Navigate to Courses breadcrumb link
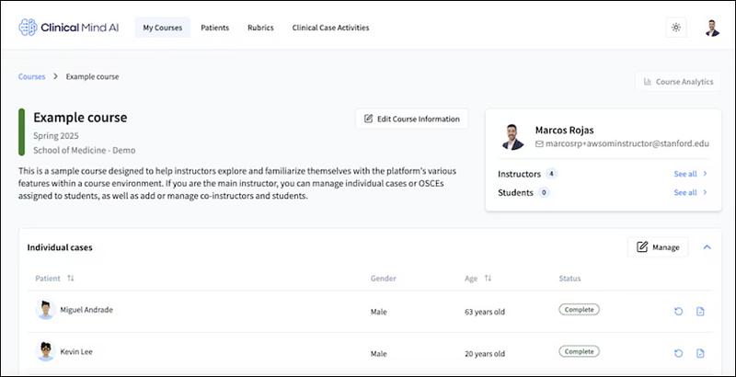The image size is (736, 377). pos(31,76)
